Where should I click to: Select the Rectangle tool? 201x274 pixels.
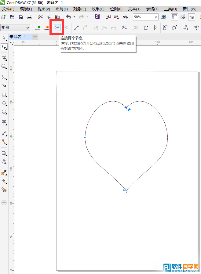coord(4,95)
